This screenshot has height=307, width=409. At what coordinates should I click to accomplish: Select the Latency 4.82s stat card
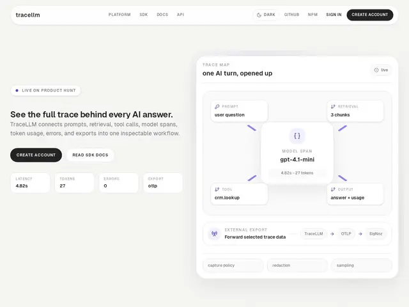point(30,182)
